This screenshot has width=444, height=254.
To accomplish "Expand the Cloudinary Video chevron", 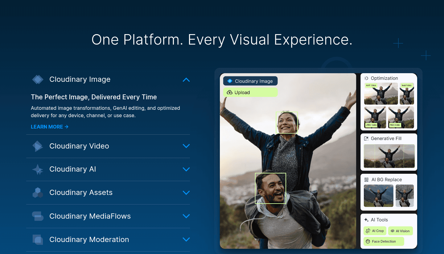I will coord(186,146).
